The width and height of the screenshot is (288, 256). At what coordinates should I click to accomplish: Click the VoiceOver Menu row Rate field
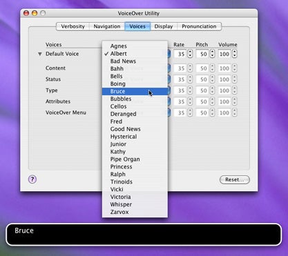[180, 112]
